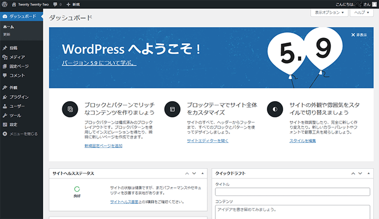Toggle the サイトヘルスステータス panel triangle

(x=203, y=173)
